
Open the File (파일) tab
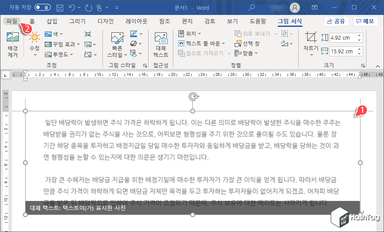pos(12,21)
